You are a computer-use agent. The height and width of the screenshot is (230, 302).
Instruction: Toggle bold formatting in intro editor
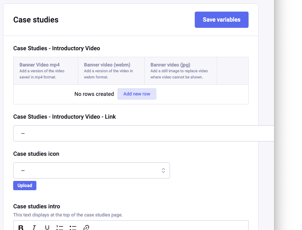[21, 228]
